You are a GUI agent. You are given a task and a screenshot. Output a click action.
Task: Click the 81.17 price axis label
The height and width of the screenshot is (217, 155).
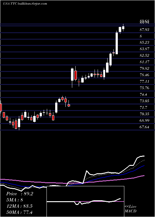pyautogui.click(x=144, y=62)
